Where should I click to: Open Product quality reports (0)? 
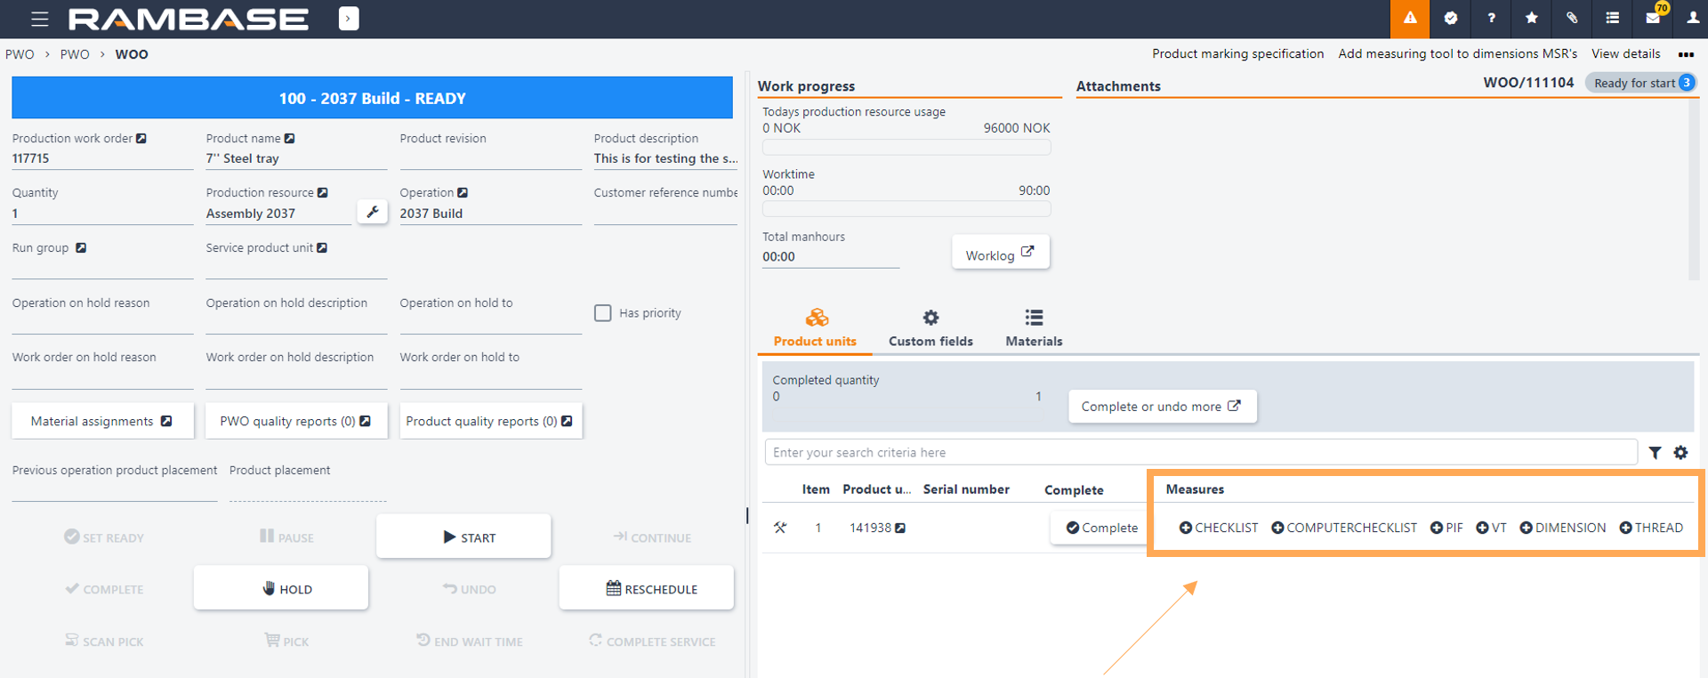tap(490, 421)
